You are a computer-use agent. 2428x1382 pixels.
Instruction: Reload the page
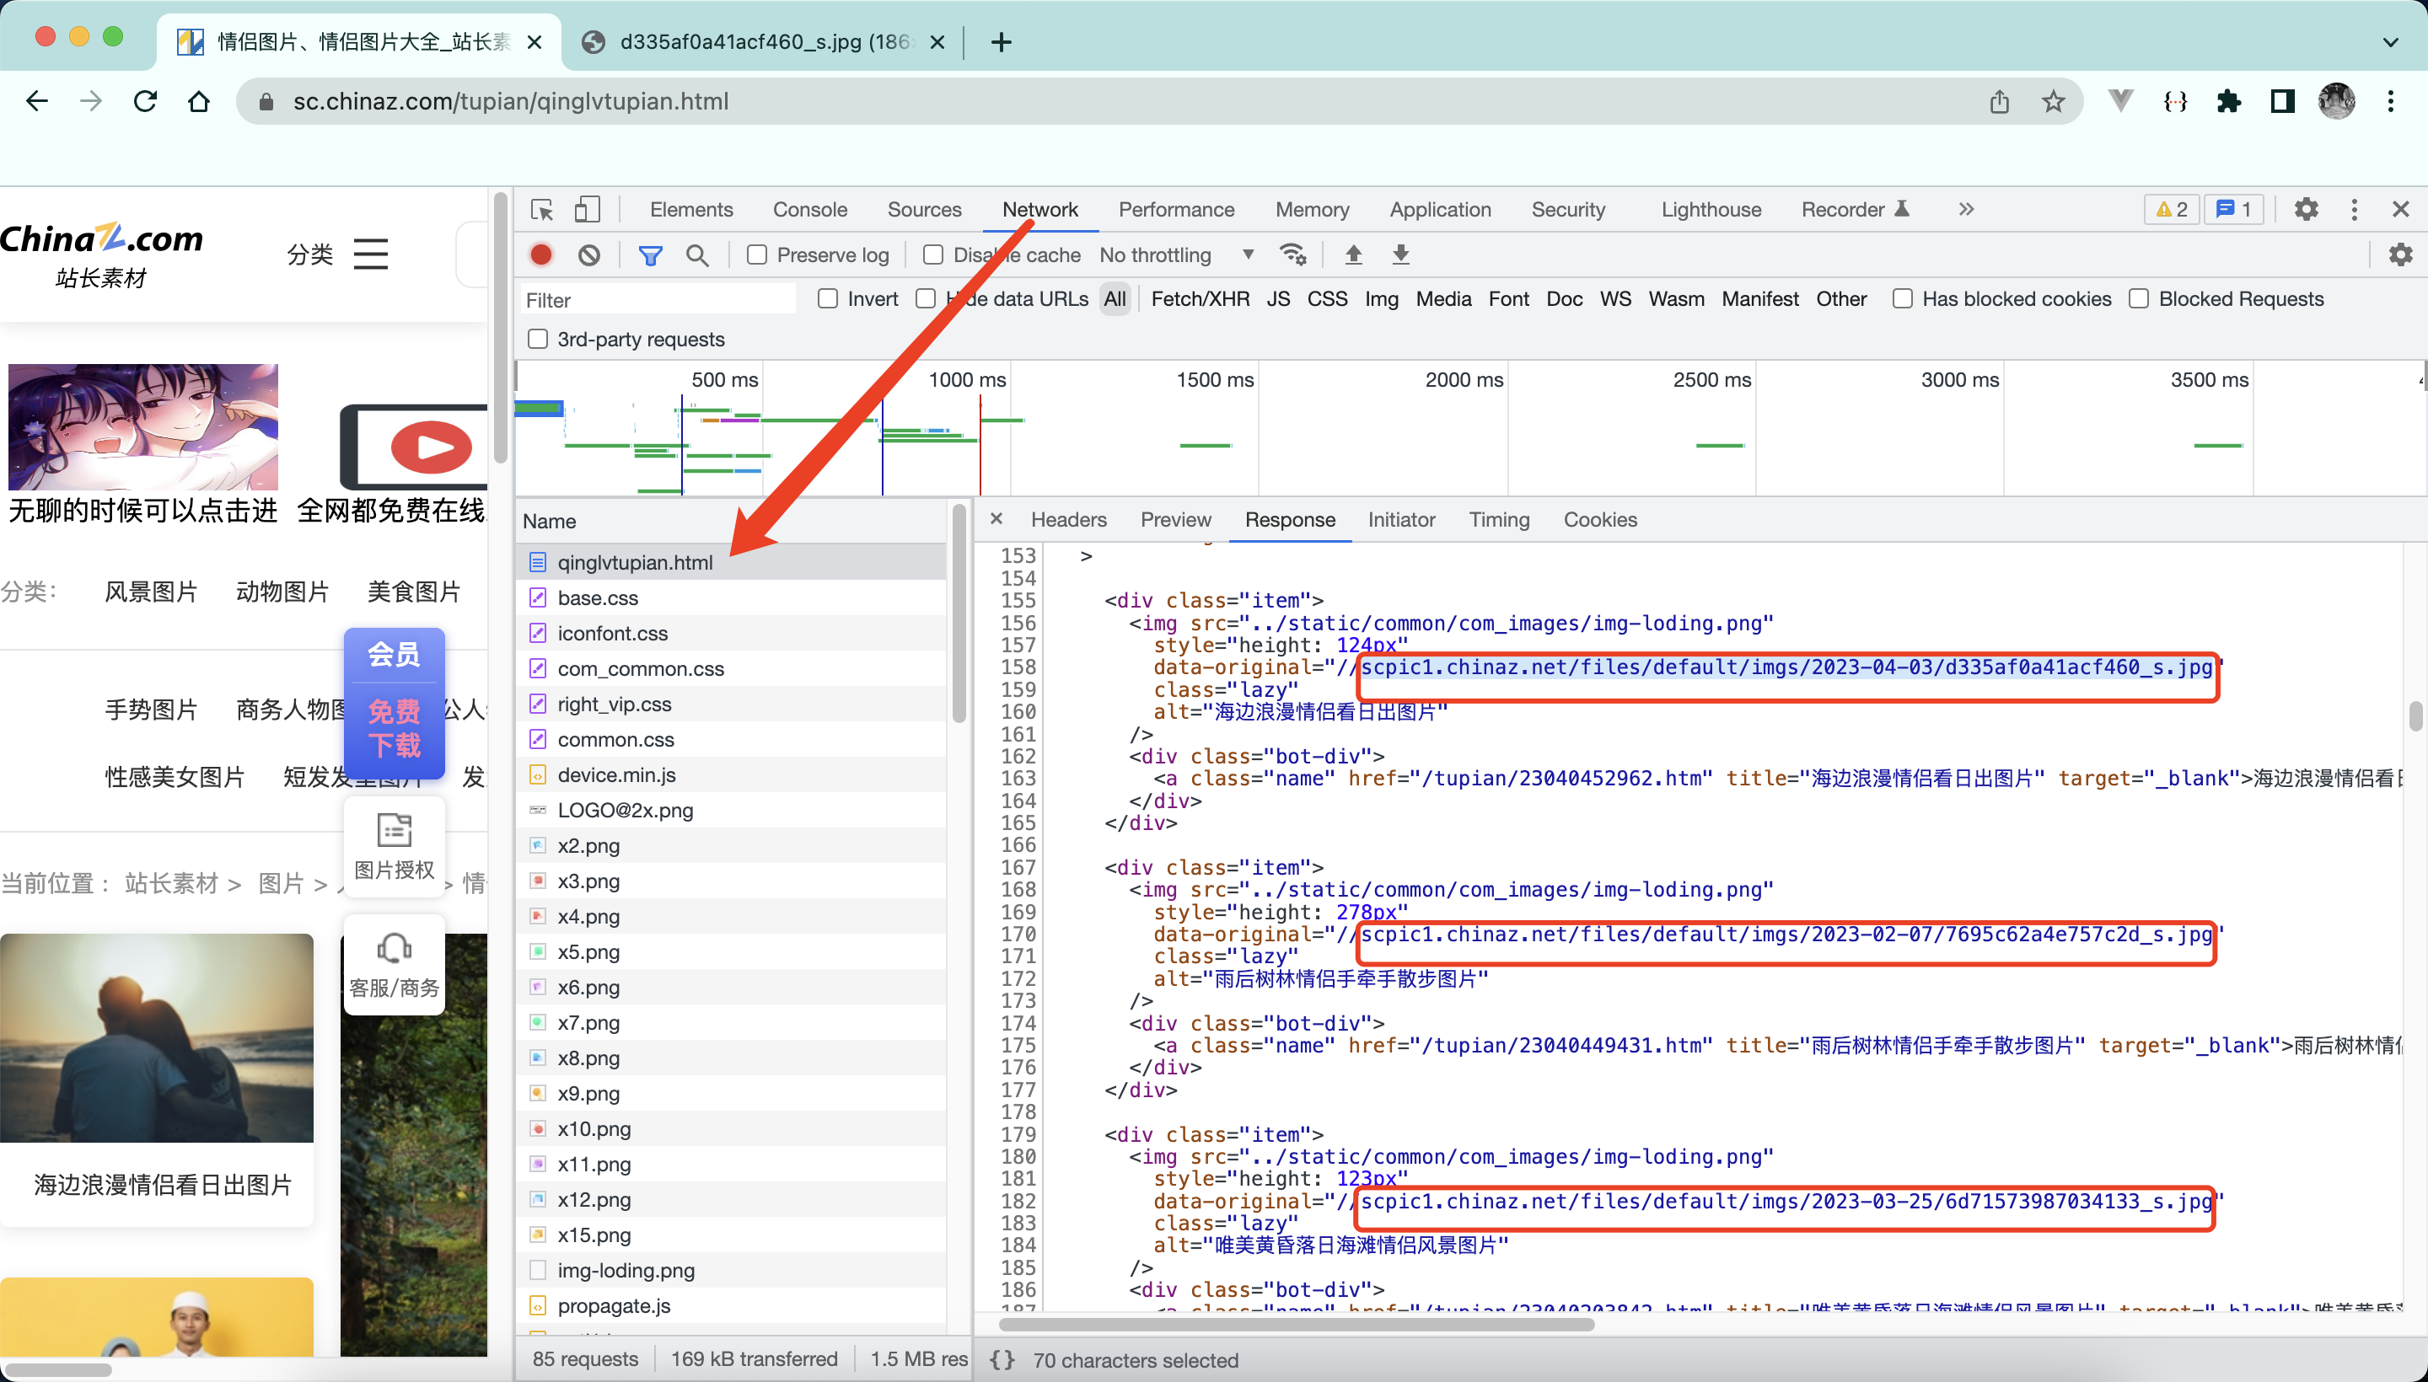144,100
